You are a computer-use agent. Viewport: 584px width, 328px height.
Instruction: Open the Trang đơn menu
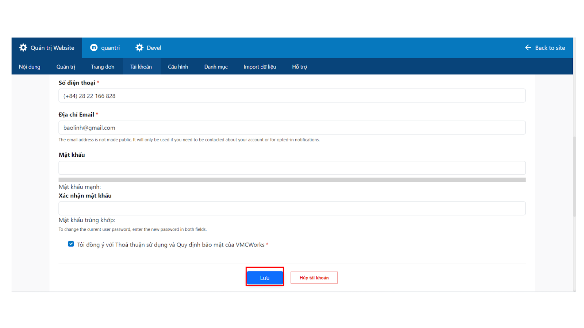103,67
